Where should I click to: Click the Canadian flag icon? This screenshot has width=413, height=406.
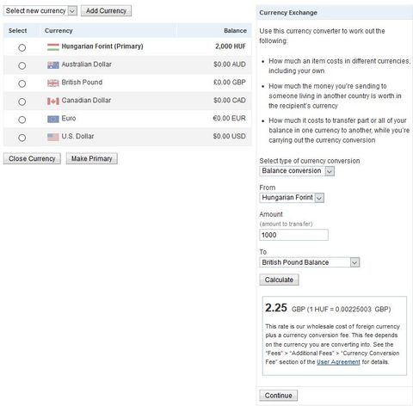click(x=53, y=101)
